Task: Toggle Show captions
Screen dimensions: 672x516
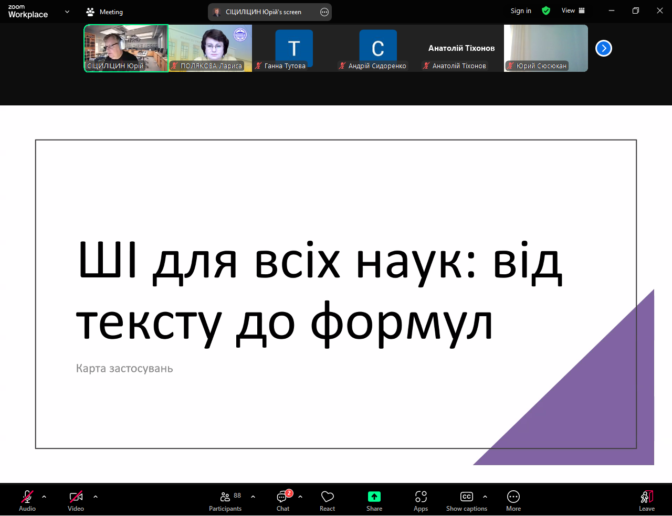Action: [x=466, y=501]
